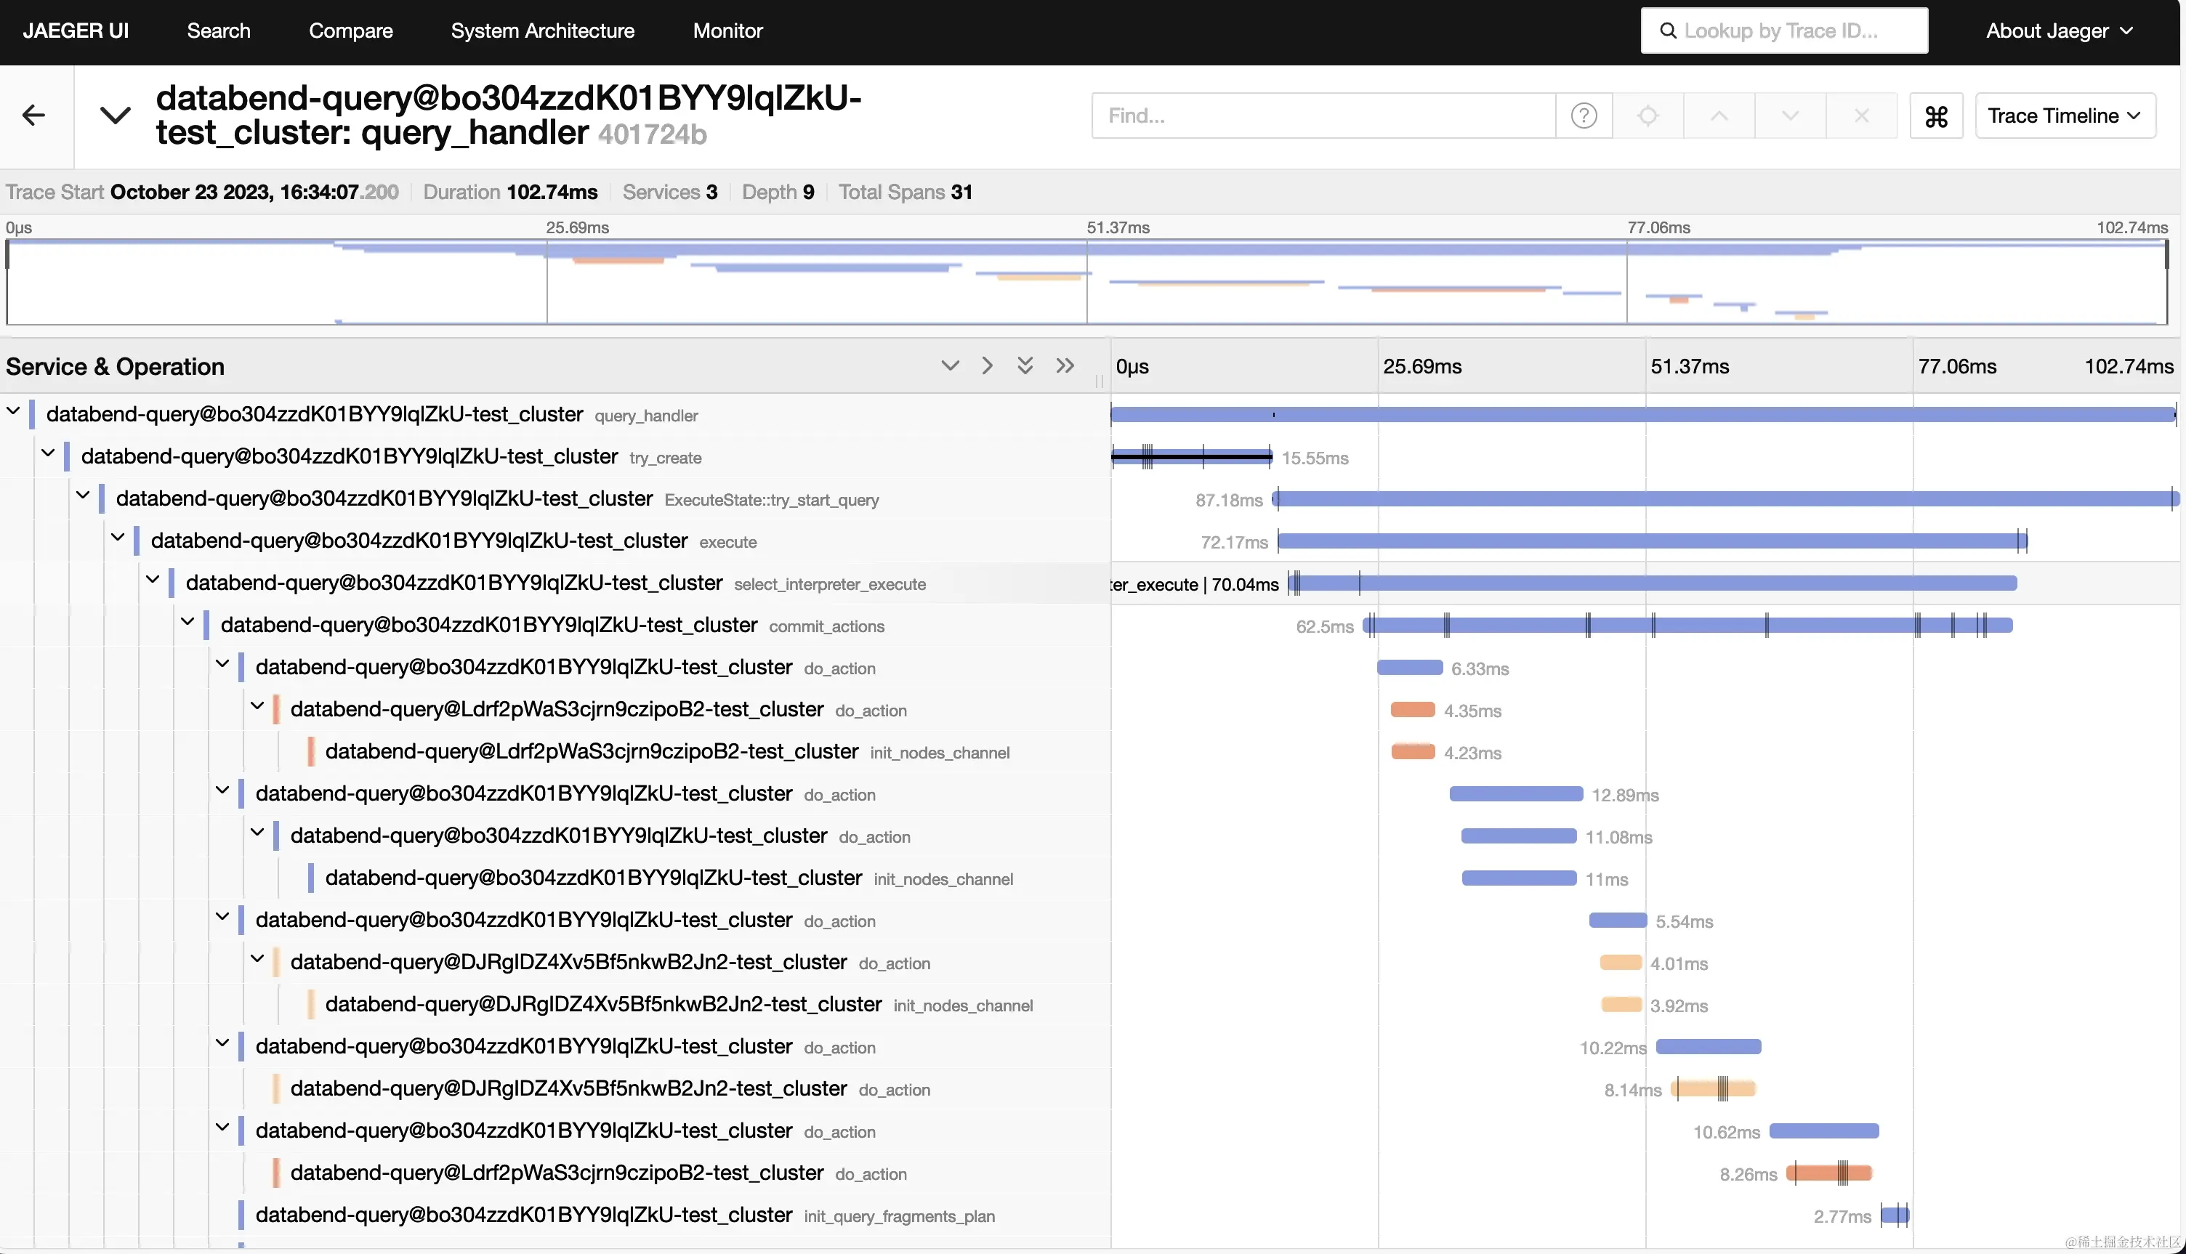2186x1254 pixels.
Task: Click the search help question-mark icon
Action: [1583, 116]
